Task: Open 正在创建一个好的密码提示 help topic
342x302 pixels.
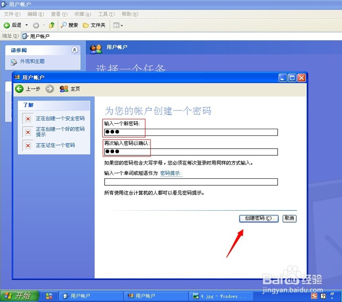Action: point(60,132)
